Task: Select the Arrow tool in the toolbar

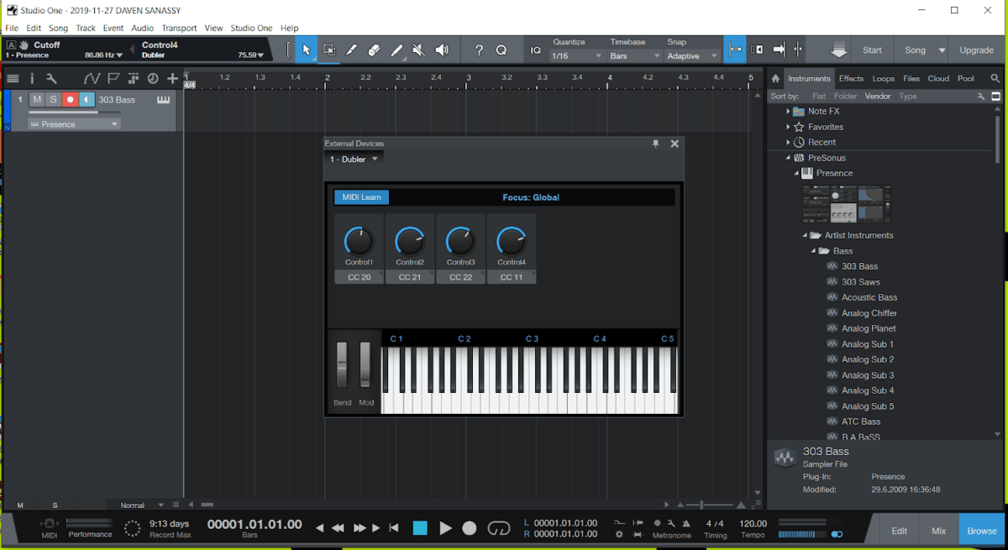Action: (307, 50)
